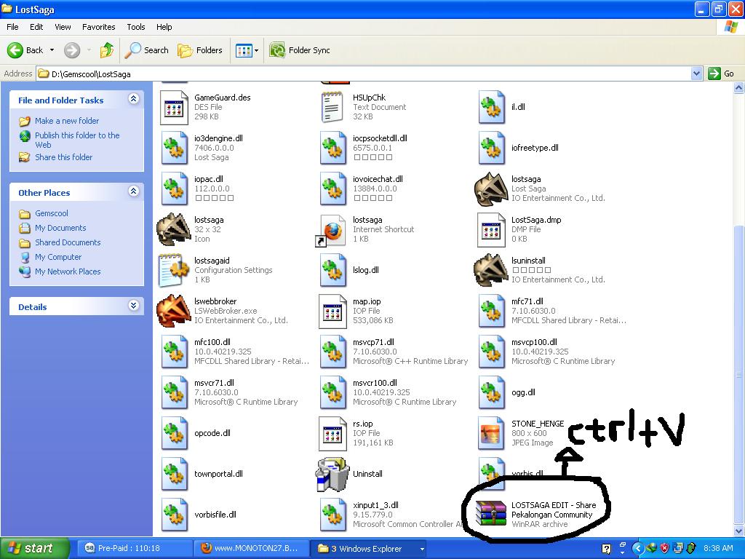Image resolution: width=745 pixels, height=559 pixels.
Task: Click Publish this folder to the Web
Action: tap(77, 140)
